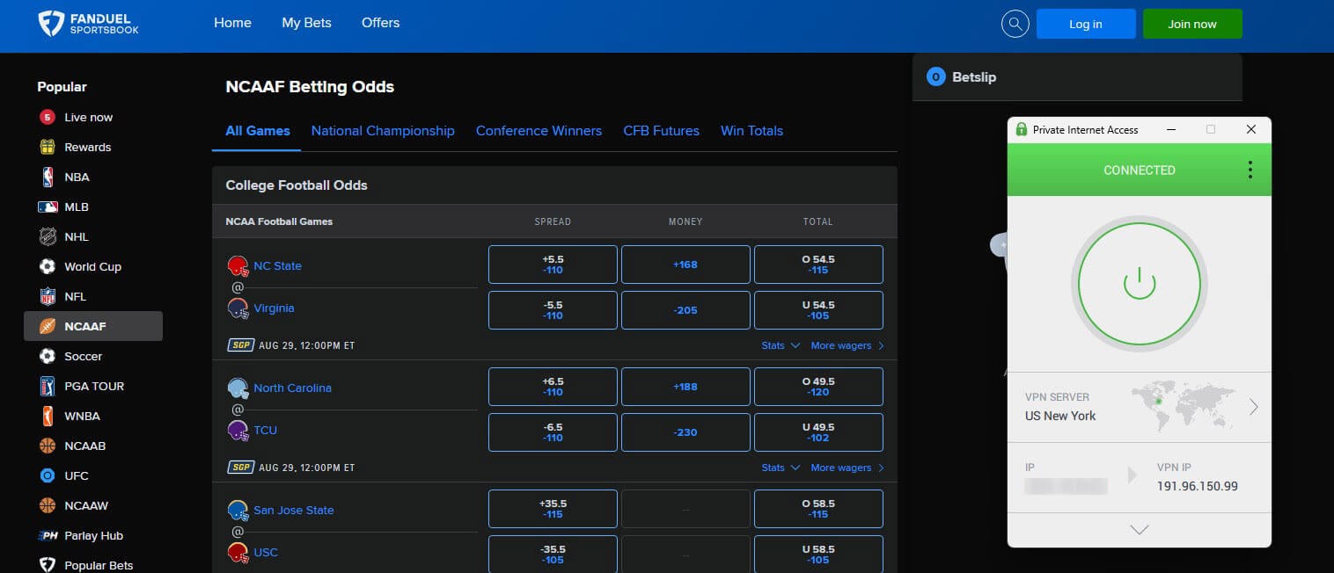The height and width of the screenshot is (573, 1334).
Task: Select USC -35.5 spread bet
Action: click(x=553, y=555)
